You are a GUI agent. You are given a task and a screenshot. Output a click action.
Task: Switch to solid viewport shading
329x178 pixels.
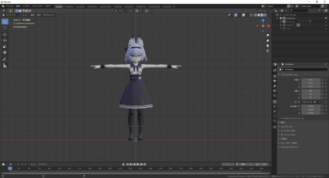tap(259, 15)
